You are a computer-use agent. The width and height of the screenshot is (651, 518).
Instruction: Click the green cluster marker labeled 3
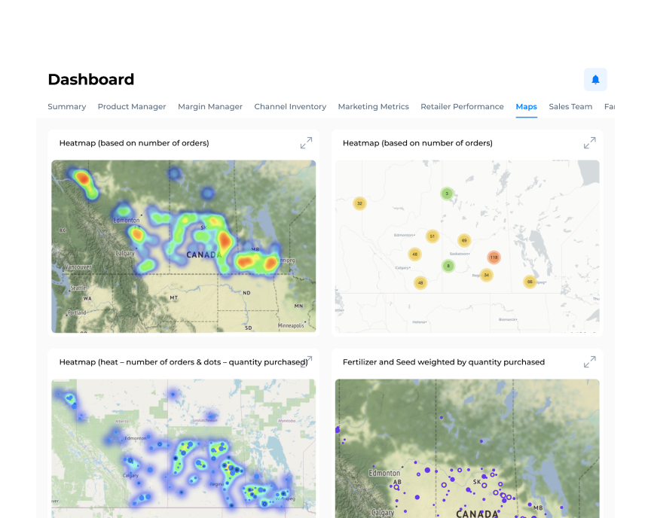click(447, 193)
